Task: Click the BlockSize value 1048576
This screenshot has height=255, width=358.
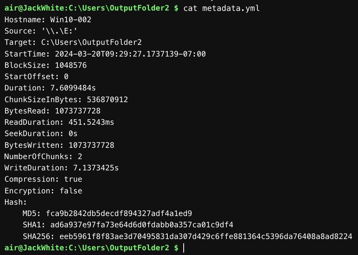Action: pos(71,65)
